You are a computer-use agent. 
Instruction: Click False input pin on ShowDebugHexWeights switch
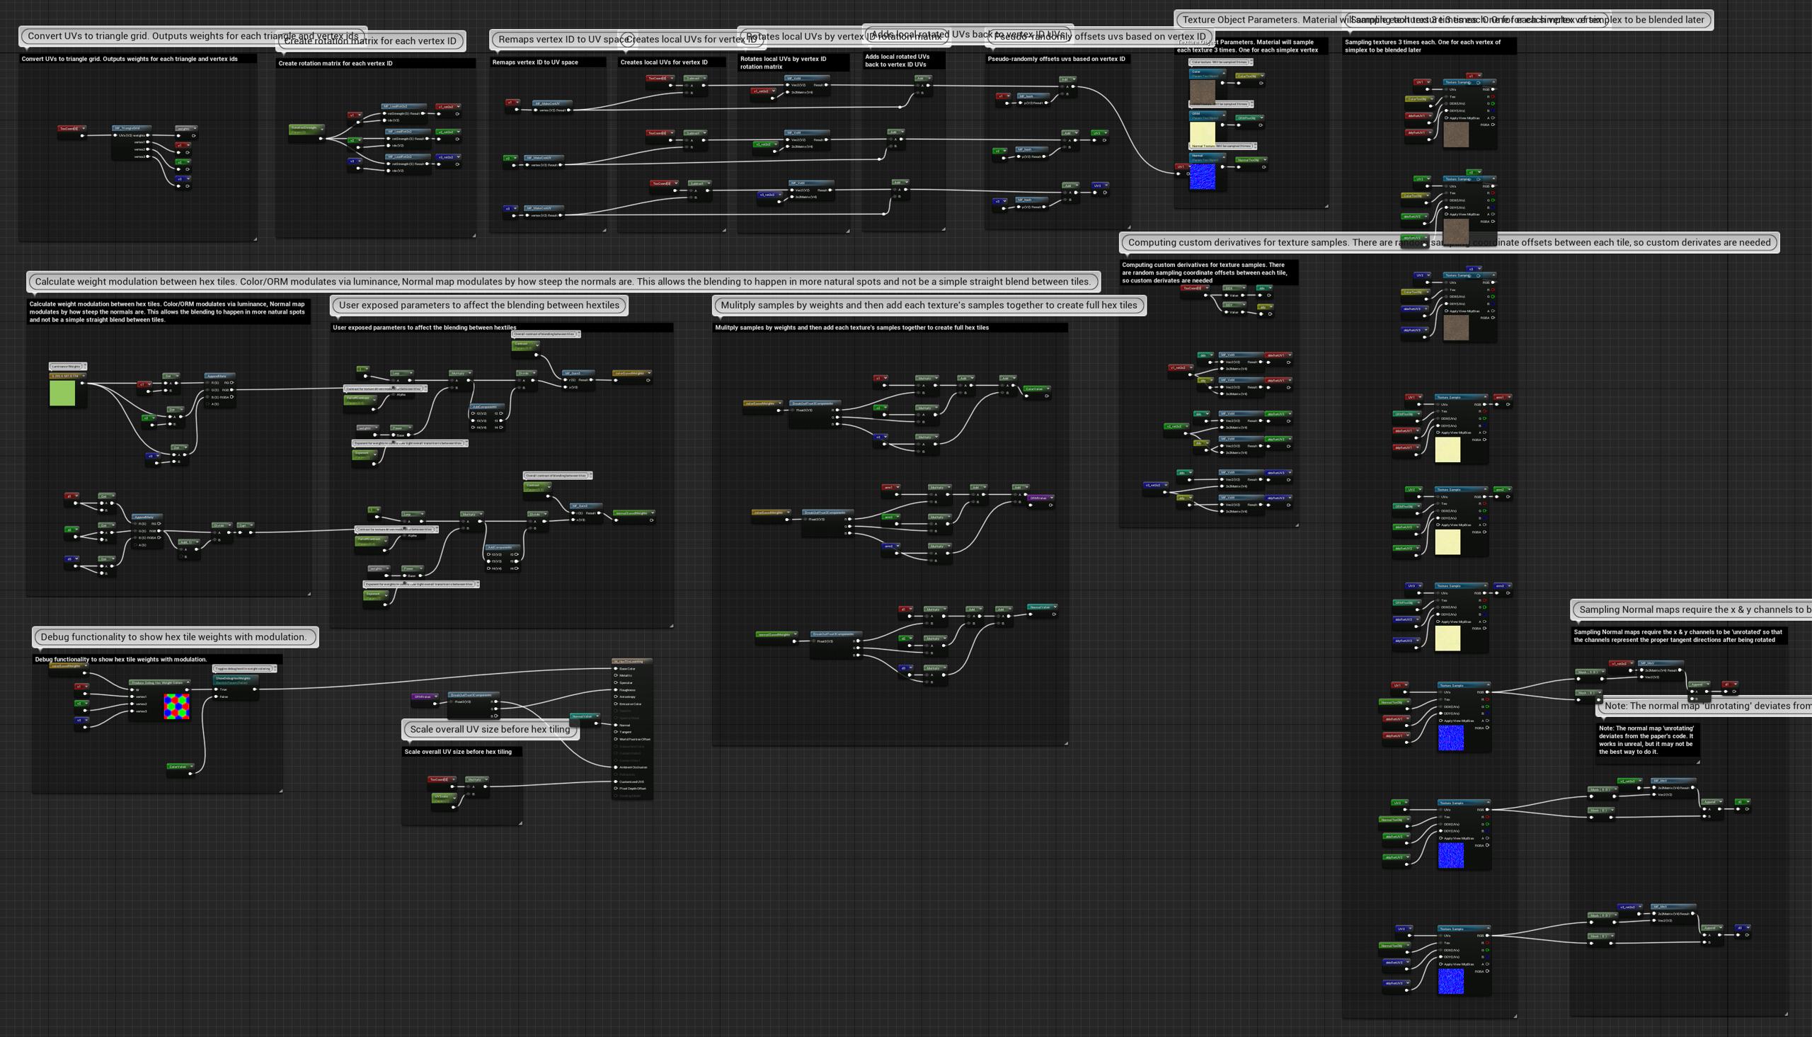coord(217,697)
